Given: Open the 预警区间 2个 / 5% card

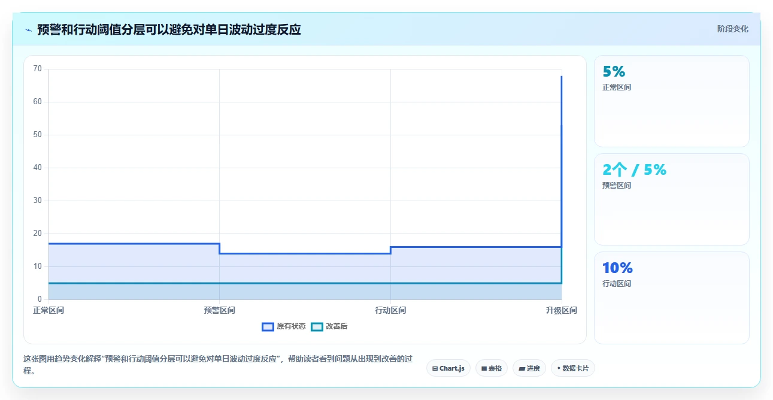Looking at the screenshot, I should [x=671, y=199].
